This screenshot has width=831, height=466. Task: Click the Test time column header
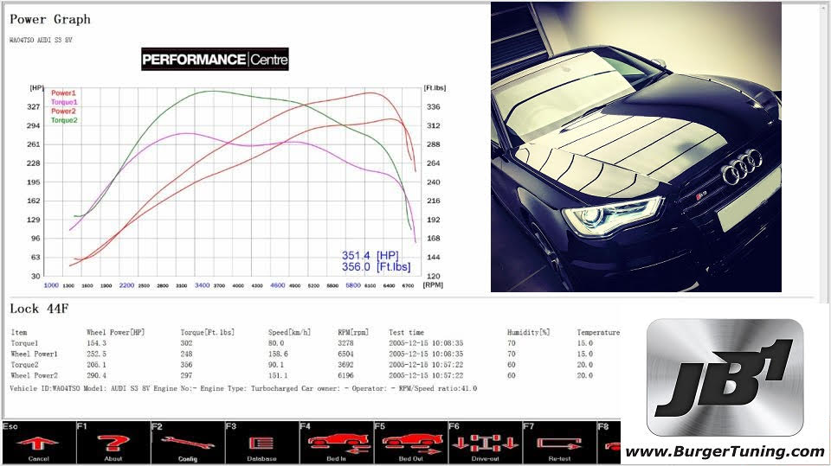(x=407, y=333)
